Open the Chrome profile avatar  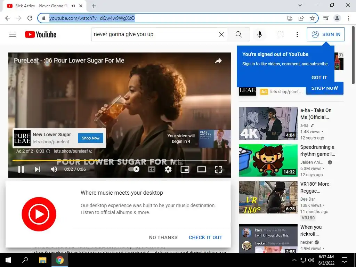(337, 18)
